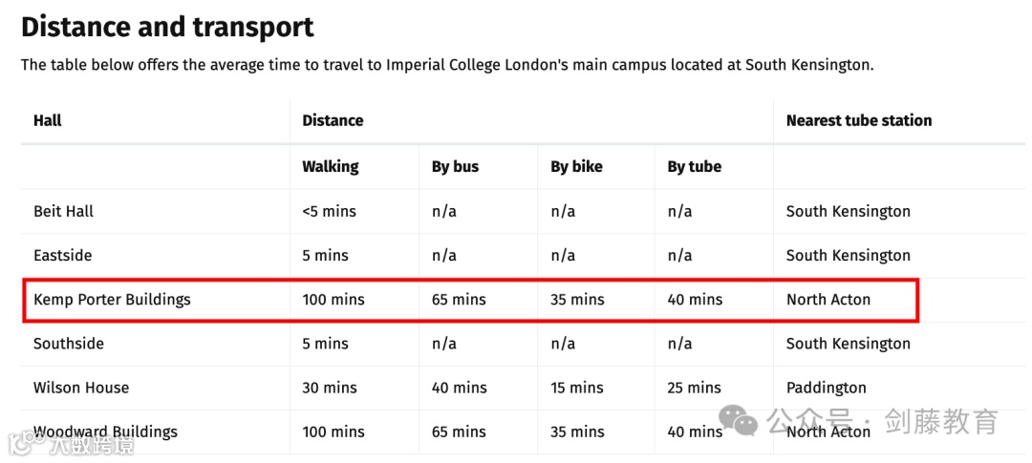Select the Eastside hall name
This screenshot has height=463, width=1032.
click(62, 255)
